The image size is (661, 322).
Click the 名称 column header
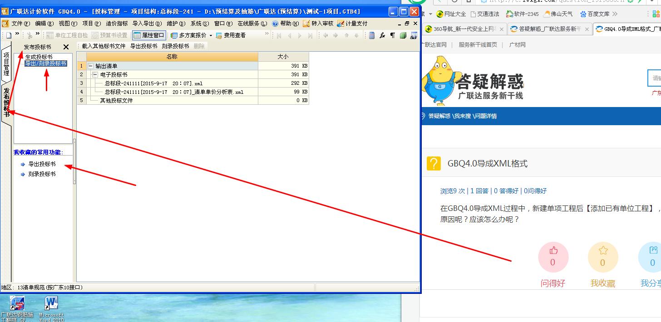[172, 57]
